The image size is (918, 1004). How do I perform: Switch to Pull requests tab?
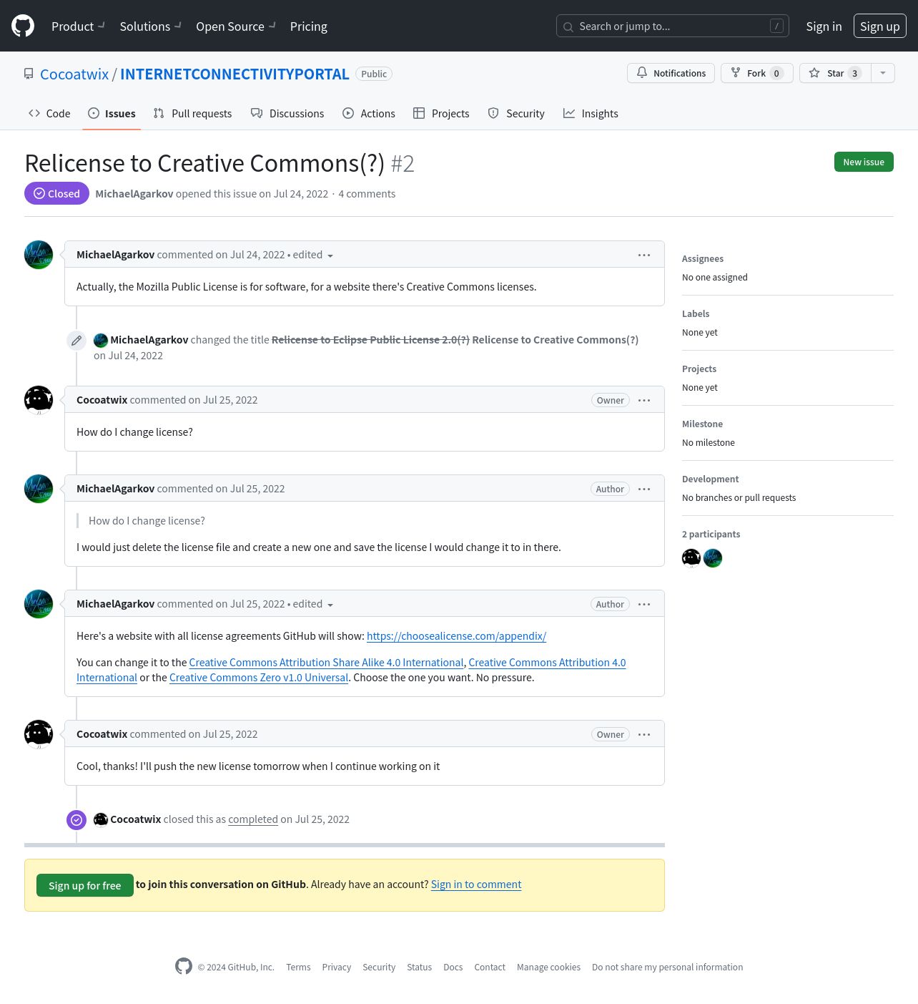tap(192, 113)
